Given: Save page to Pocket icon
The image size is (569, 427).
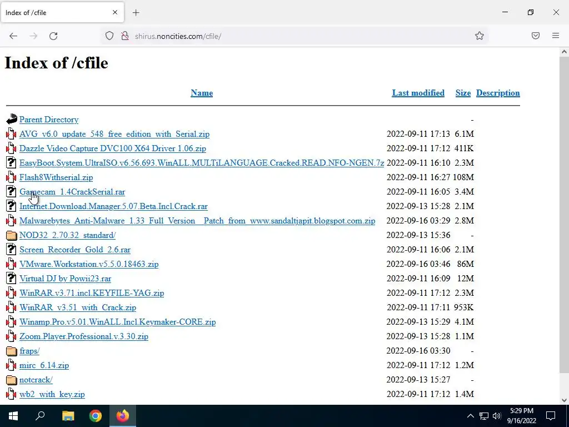Looking at the screenshot, I should [x=536, y=36].
